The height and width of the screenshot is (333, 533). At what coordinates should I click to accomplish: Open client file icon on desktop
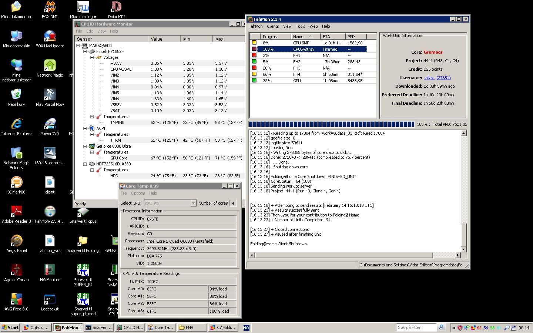pos(50,185)
